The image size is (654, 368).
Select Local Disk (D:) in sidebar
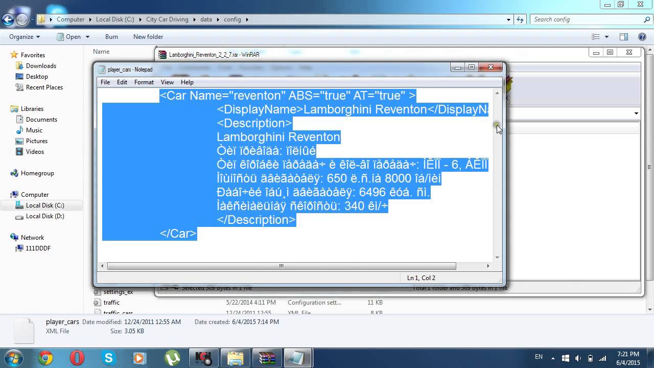(45, 216)
